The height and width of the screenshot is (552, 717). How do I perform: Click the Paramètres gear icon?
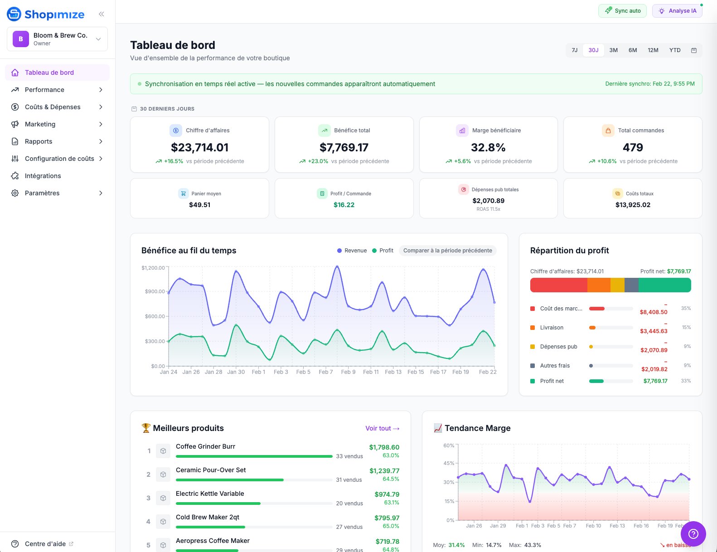click(15, 193)
